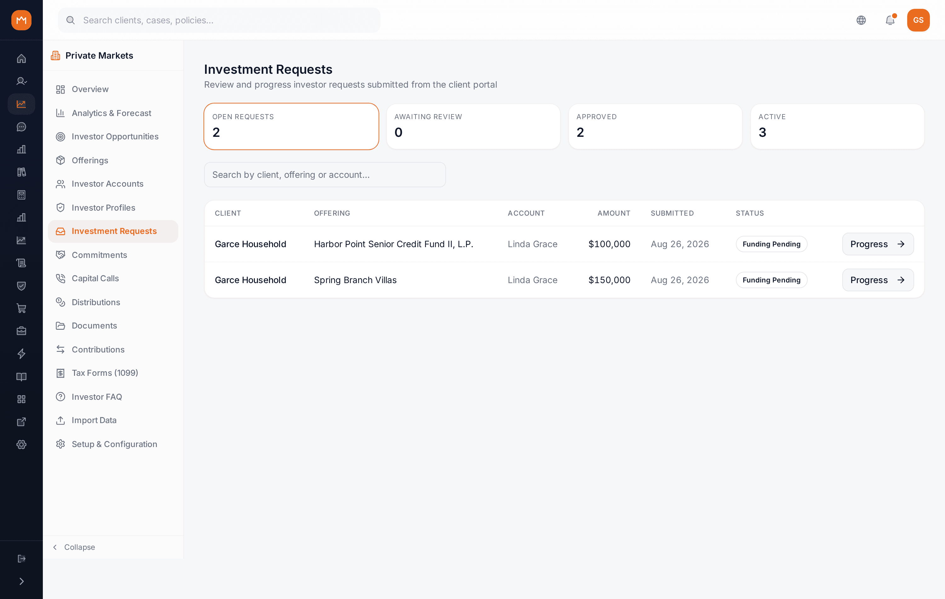Image resolution: width=945 pixels, height=599 pixels.
Task: Select Offerings in the sidebar
Action: click(113, 160)
